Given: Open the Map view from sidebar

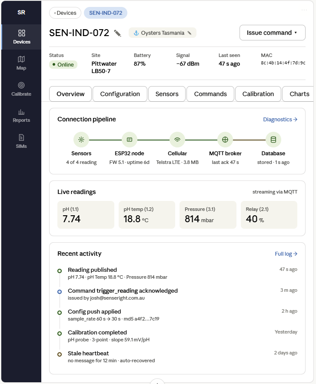Looking at the screenshot, I should 21,63.
